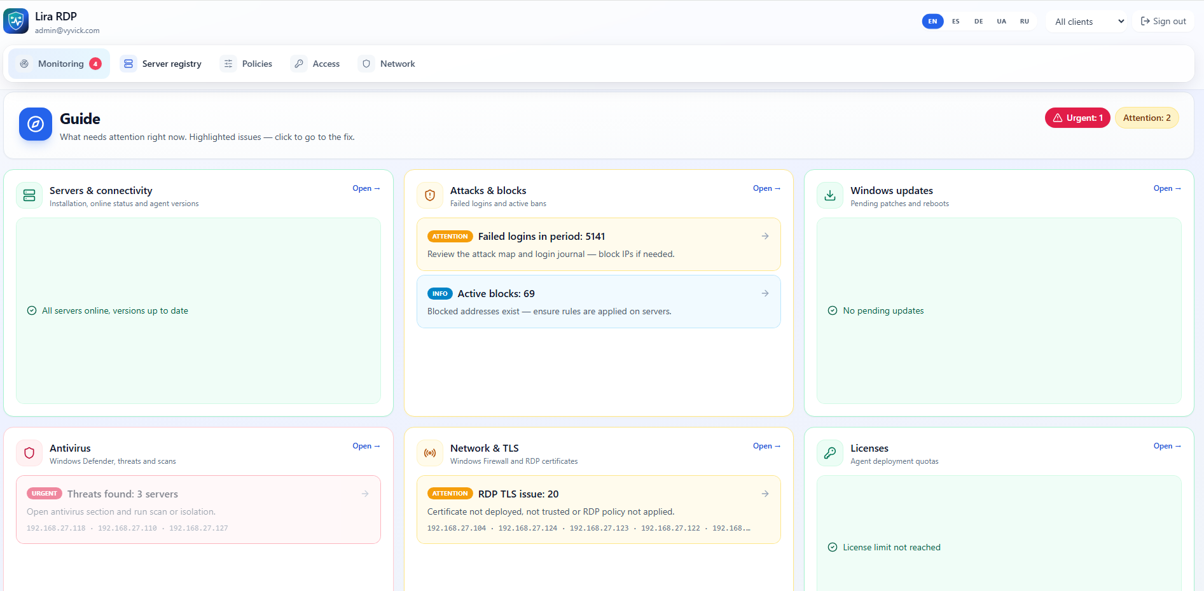Click the Guide compass icon
This screenshot has height=591, width=1204.
tap(36, 124)
